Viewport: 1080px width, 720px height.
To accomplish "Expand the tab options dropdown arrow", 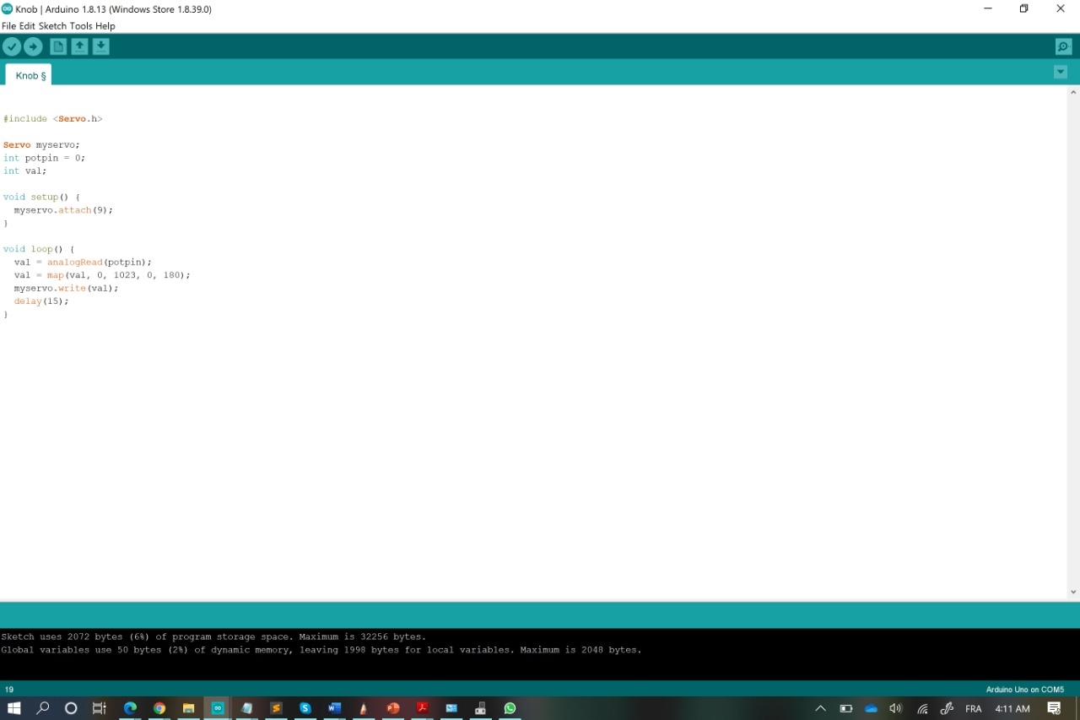I will [x=1061, y=73].
